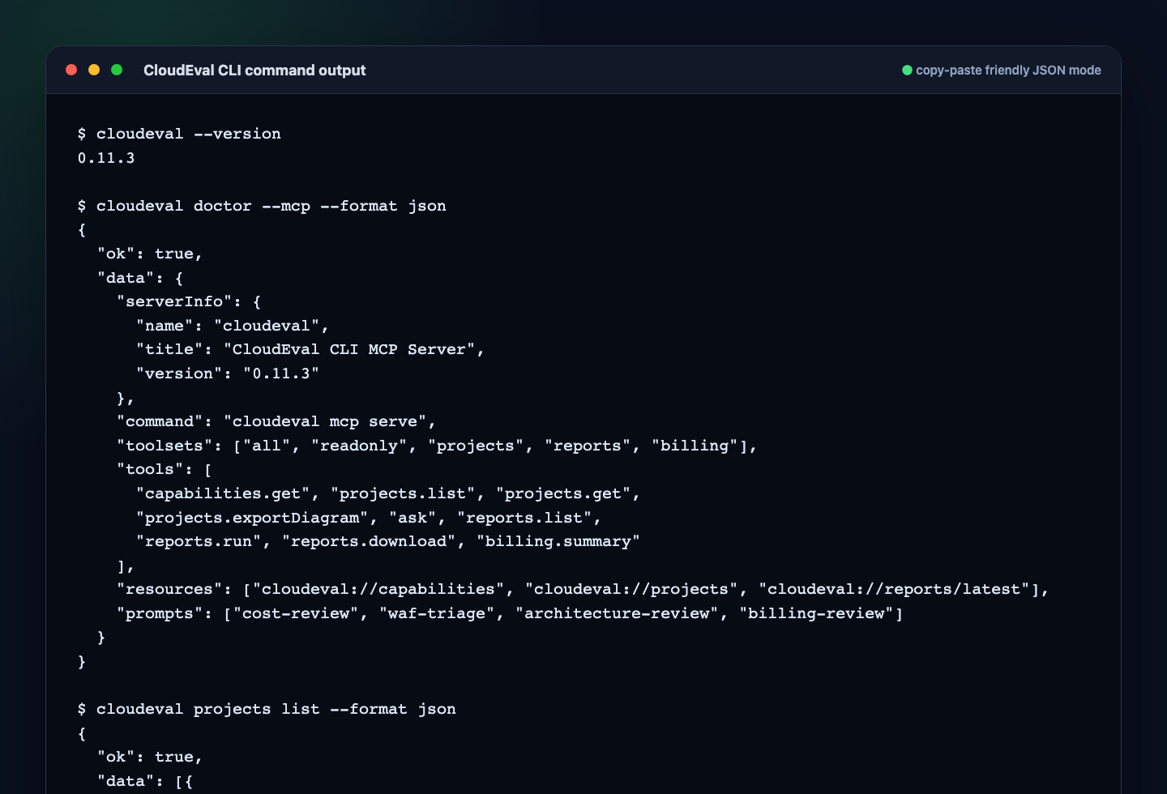The image size is (1167, 794).
Task: Click the "reports.list" tool name
Action: (x=524, y=518)
